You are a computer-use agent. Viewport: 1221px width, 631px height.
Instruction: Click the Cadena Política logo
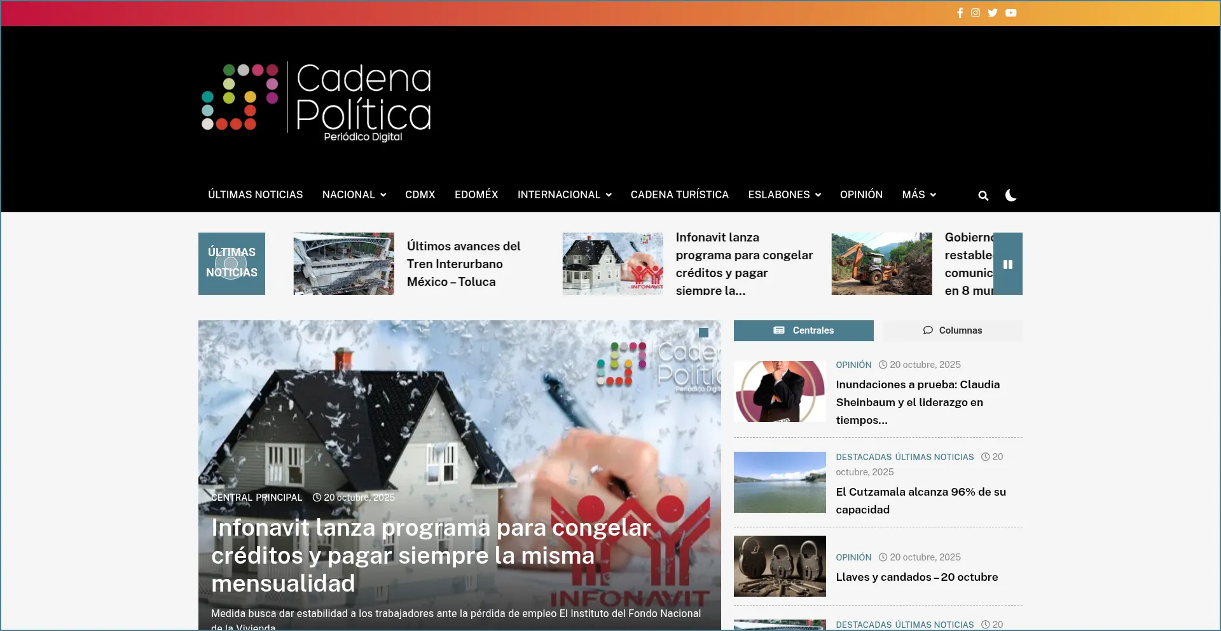coord(317,100)
